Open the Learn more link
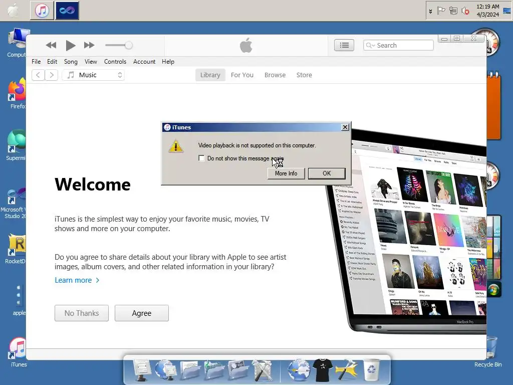Viewport: 513px width, 385px height. 77,280
